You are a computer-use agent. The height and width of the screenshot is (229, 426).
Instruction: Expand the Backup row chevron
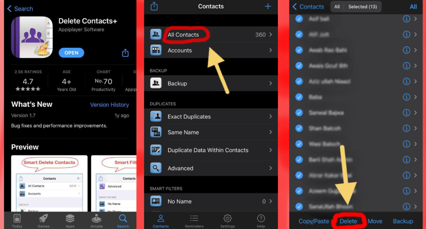[x=270, y=83]
